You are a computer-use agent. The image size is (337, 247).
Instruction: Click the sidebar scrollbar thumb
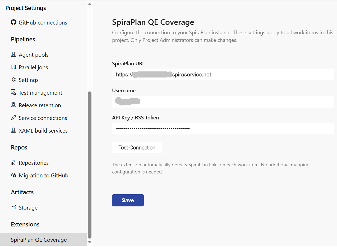pos(90,165)
